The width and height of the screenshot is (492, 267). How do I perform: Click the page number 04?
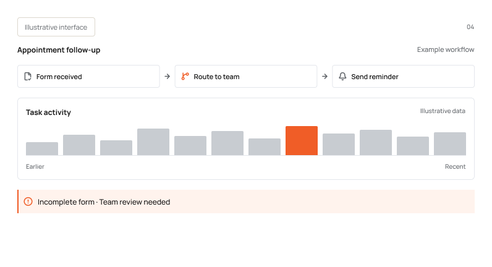[x=470, y=27]
